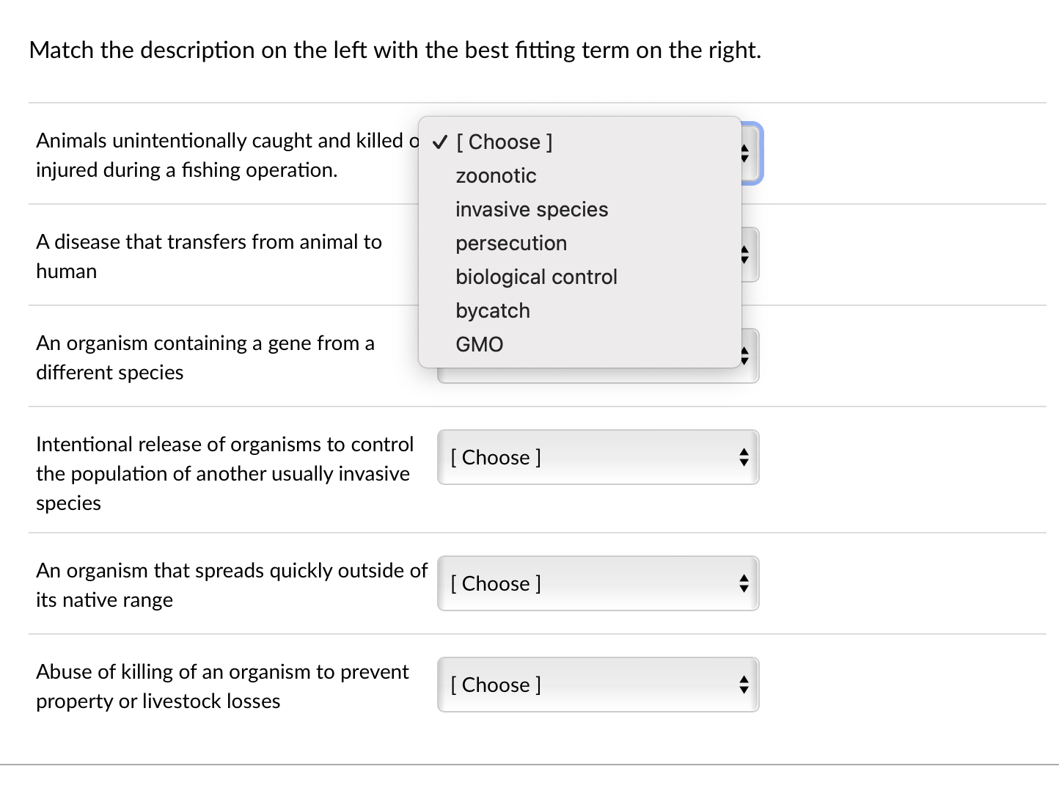This screenshot has height=802, width=1059.
Task: Open the Choose dropdown for biological control question
Action: [x=598, y=457]
